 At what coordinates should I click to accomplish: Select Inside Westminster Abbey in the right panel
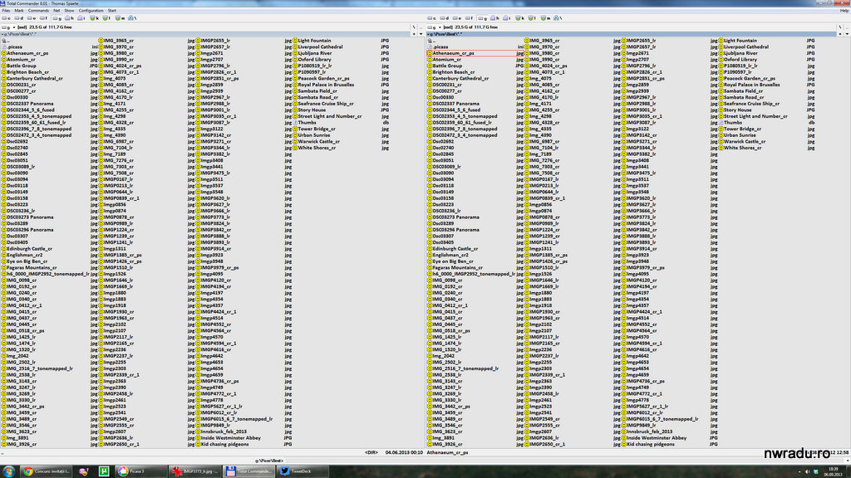point(657,438)
